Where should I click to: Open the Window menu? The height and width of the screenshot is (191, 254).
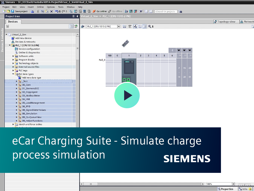click(x=70, y=7)
